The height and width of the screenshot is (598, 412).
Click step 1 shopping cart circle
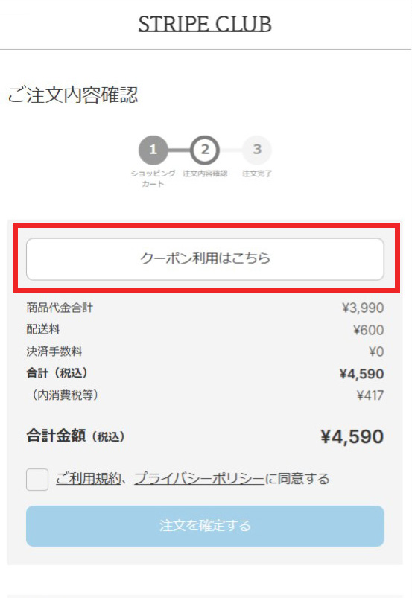pyautogui.click(x=153, y=150)
